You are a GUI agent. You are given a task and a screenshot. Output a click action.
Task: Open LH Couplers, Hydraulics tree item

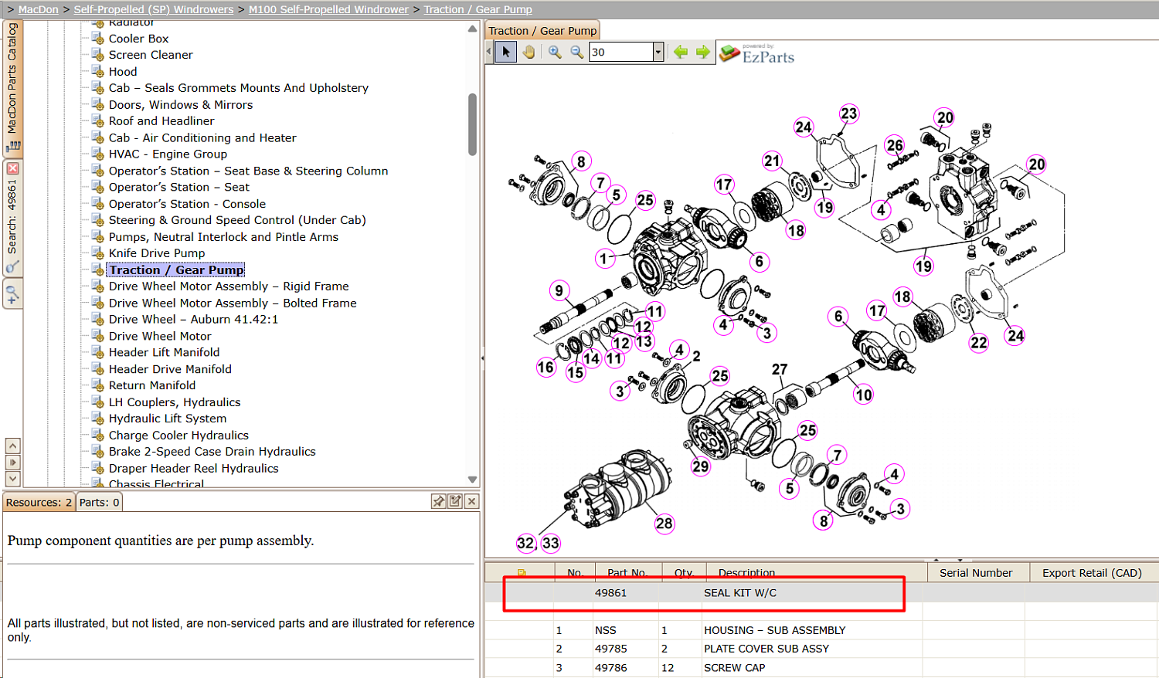[x=175, y=402]
